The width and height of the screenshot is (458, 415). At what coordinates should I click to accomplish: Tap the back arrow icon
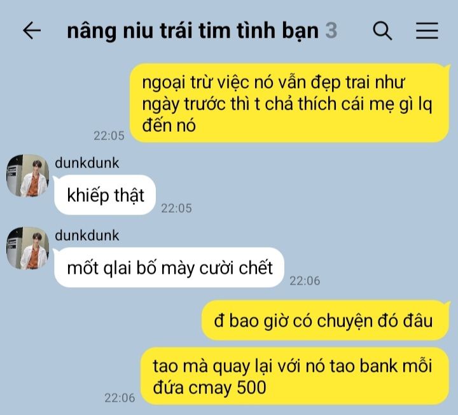[x=32, y=31]
